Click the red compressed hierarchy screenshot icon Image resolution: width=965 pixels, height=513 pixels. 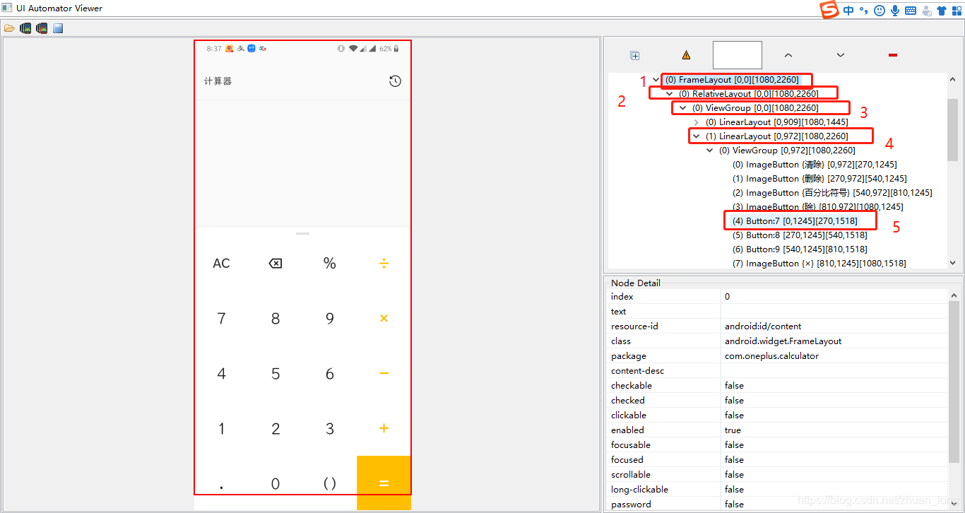coord(42,28)
